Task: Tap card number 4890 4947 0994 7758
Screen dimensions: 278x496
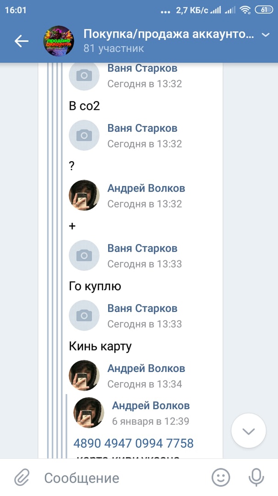Action: pos(133,443)
